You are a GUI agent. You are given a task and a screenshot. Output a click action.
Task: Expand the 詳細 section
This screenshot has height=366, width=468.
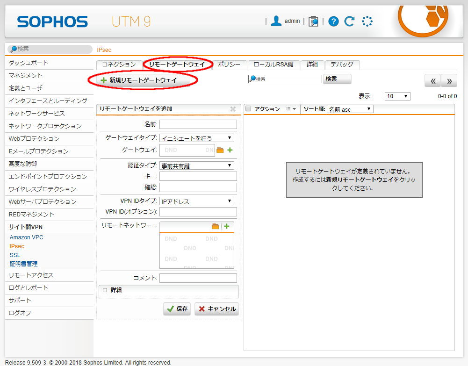coord(105,290)
